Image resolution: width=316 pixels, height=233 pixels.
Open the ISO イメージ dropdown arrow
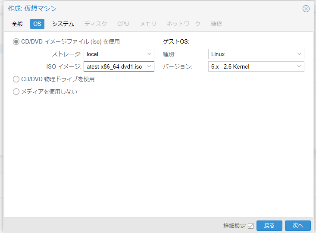[149, 66]
